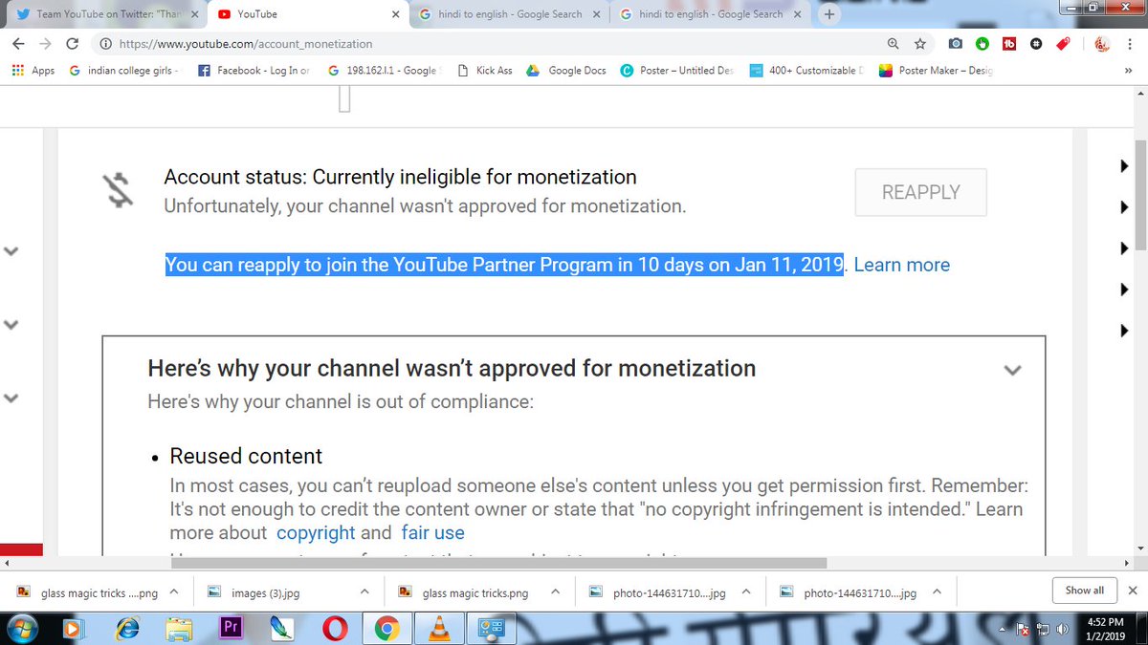The height and width of the screenshot is (645, 1148).
Task: Bookmark this page with the star icon
Action: click(x=920, y=44)
